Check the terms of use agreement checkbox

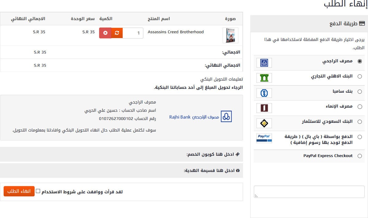38,191
